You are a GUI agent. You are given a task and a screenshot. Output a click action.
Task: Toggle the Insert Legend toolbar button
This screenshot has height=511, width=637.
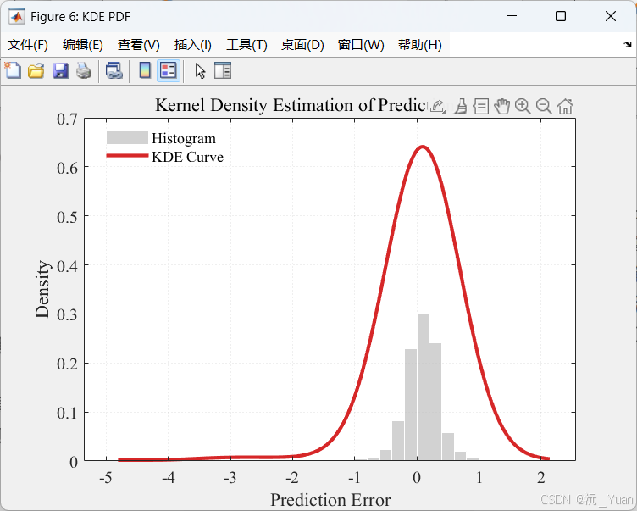coord(169,70)
